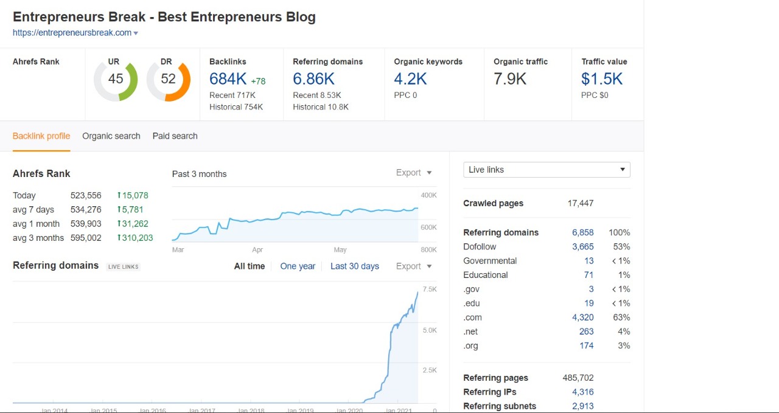Select the "One year" time range

tap(298, 266)
